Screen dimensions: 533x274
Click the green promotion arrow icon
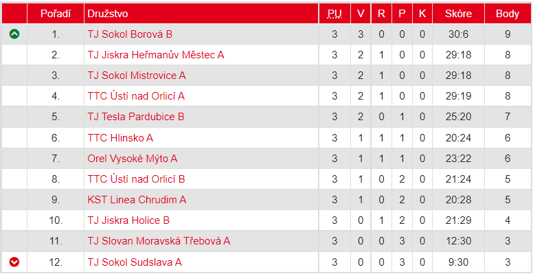pos(14,34)
